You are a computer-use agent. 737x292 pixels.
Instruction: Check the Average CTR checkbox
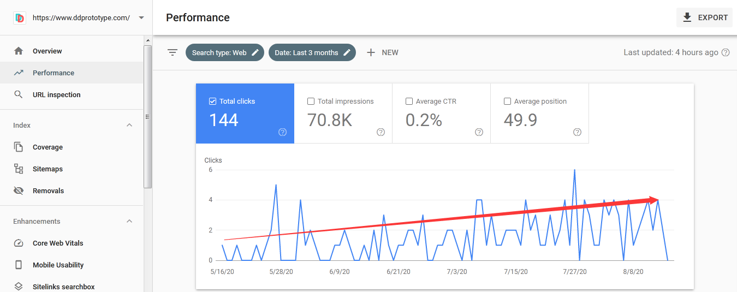point(409,101)
